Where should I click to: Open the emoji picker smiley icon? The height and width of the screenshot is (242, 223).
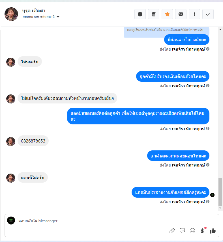(192, 231)
